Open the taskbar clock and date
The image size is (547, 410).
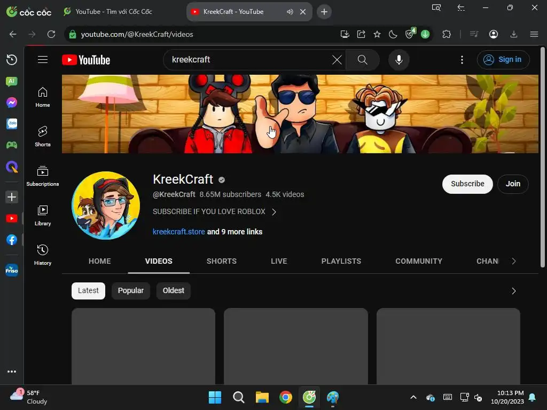(x=507, y=397)
